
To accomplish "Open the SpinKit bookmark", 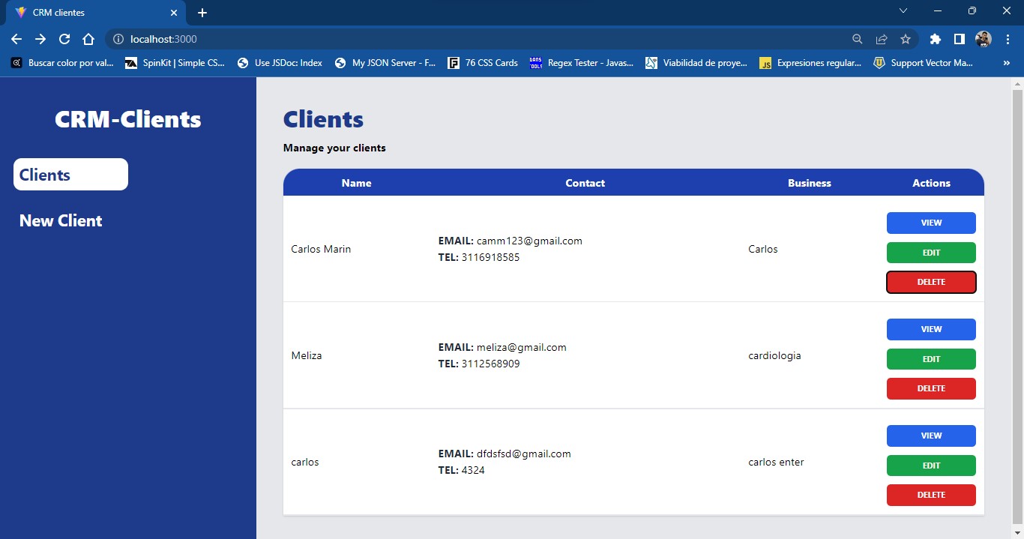I will (x=175, y=63).
